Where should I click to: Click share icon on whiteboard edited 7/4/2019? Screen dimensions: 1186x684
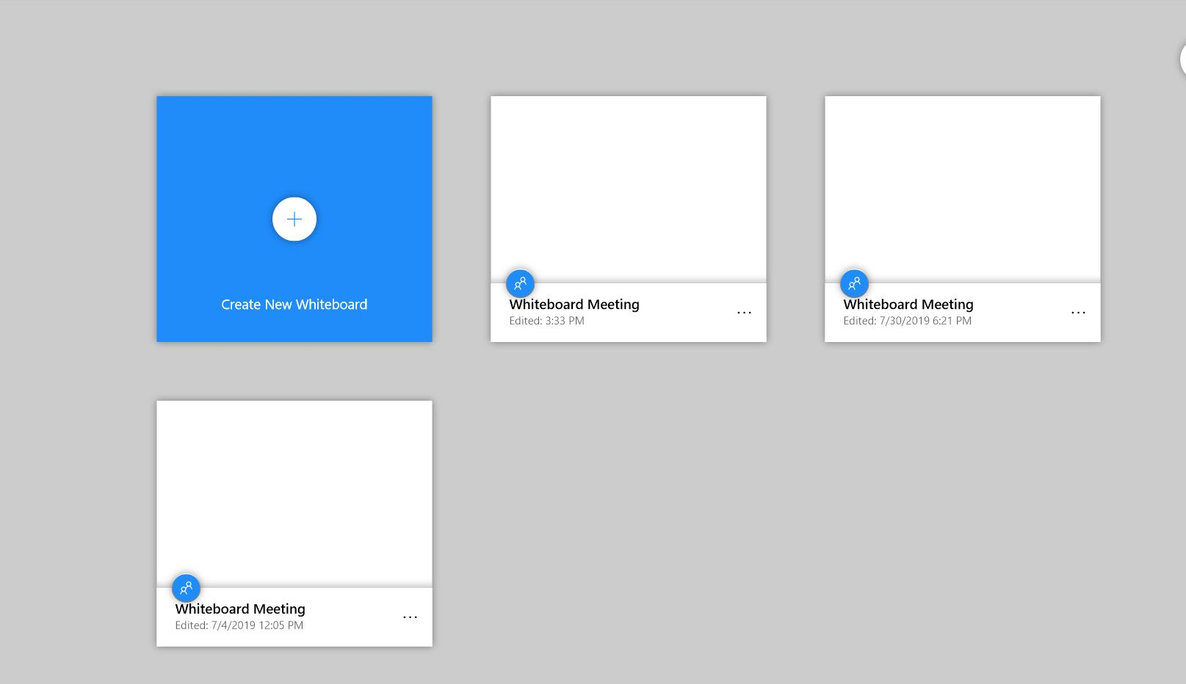click(x=186, y=588)
